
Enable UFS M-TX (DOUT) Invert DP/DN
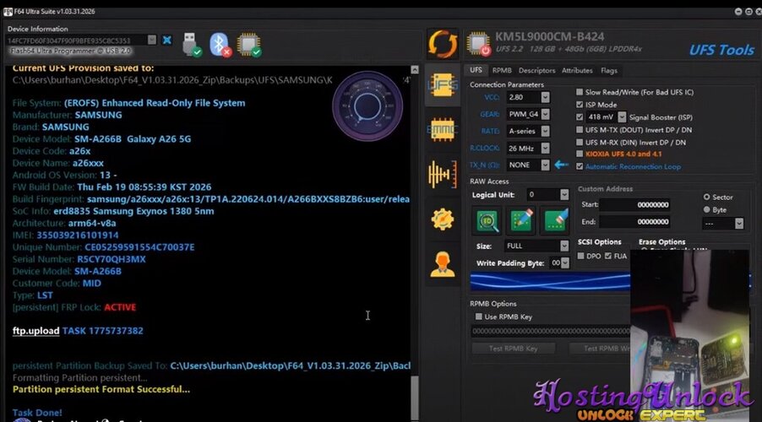pyautogui.click(x=580, y=130)
